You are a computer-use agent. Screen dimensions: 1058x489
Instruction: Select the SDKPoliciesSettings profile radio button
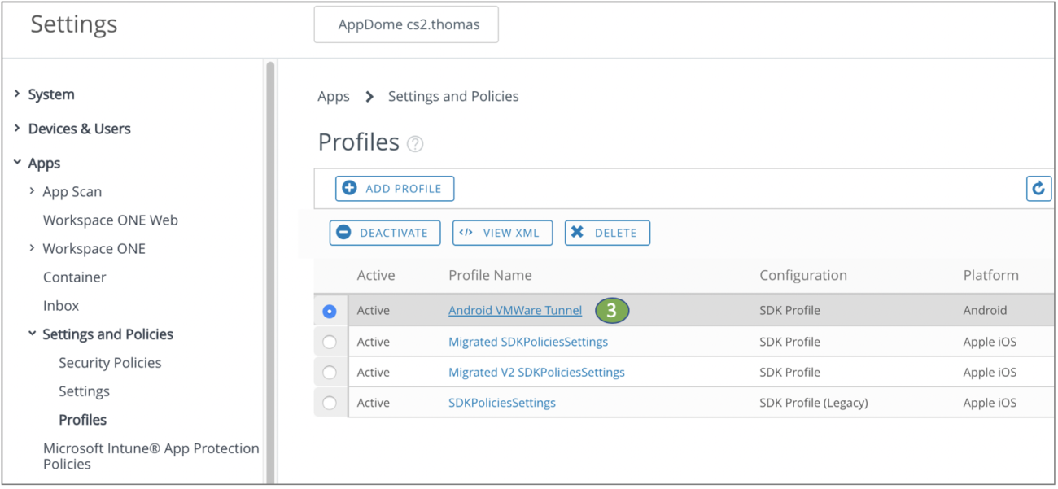click(x=330, y=402)
